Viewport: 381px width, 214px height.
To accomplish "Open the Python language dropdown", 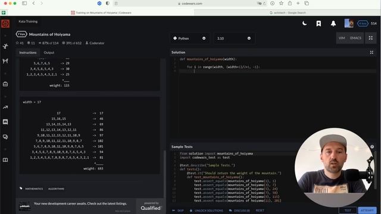I will [x=189, y=38].
